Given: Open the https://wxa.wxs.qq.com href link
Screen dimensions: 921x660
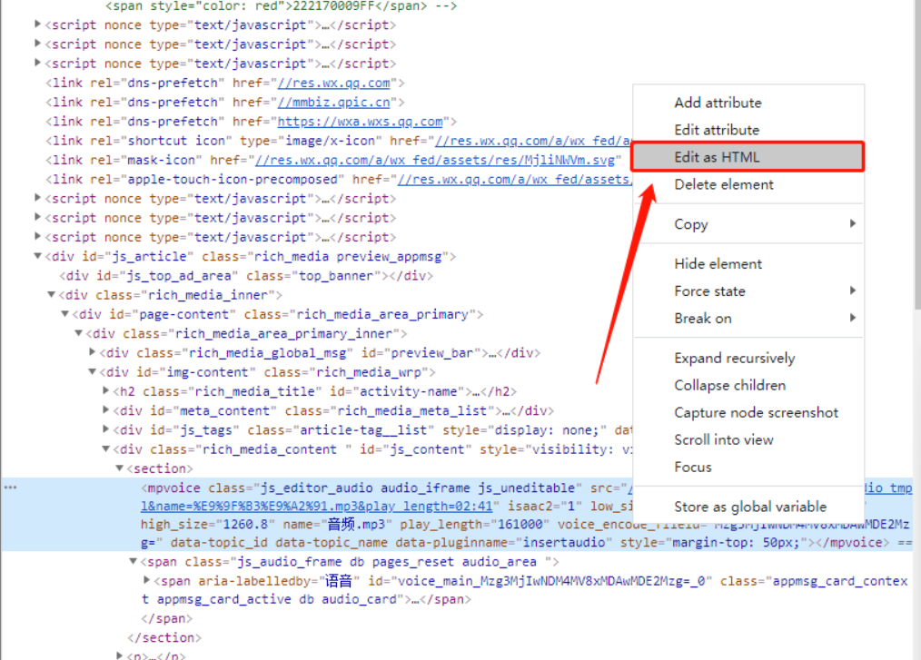Looking at the screenshot, I should (360, 122).
